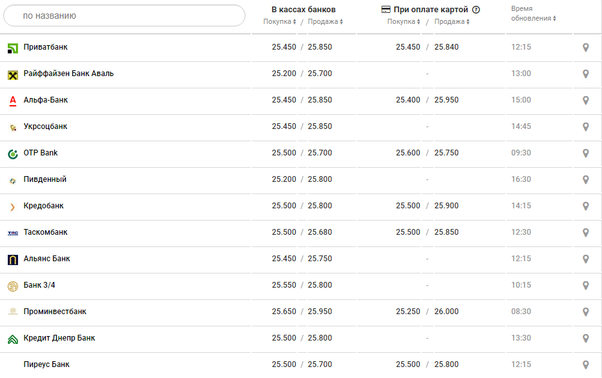
Task: Click the map pin for Пиреус Банк
Action: click(x=585, y=365)
